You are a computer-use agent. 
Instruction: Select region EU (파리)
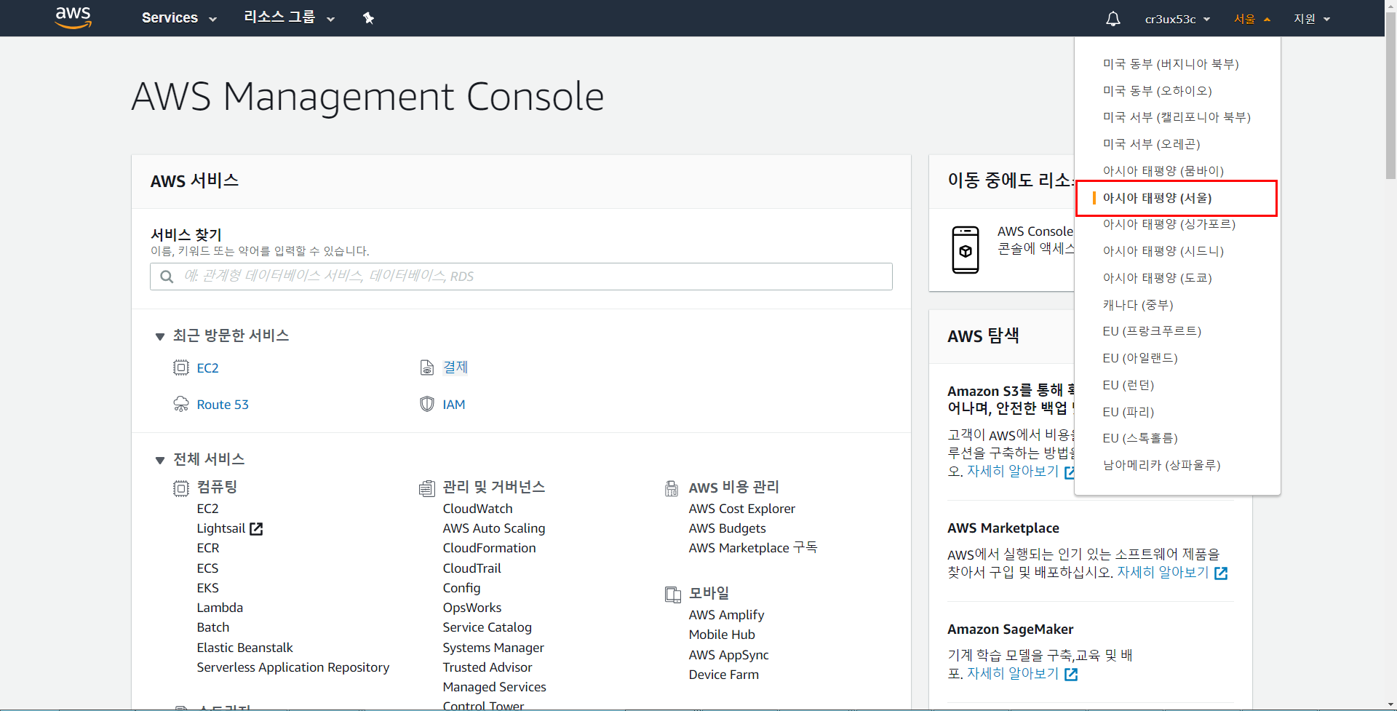[1129, 412]
